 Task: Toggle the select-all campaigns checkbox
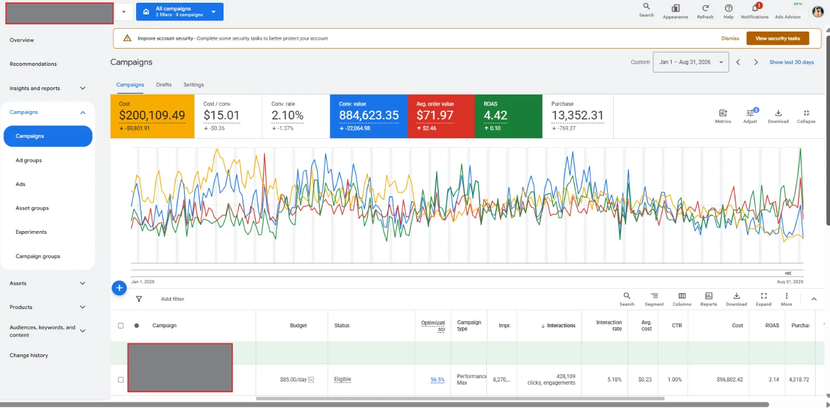(x=121, y=326)
